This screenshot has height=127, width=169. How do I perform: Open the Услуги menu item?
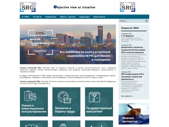coord(37,17)
